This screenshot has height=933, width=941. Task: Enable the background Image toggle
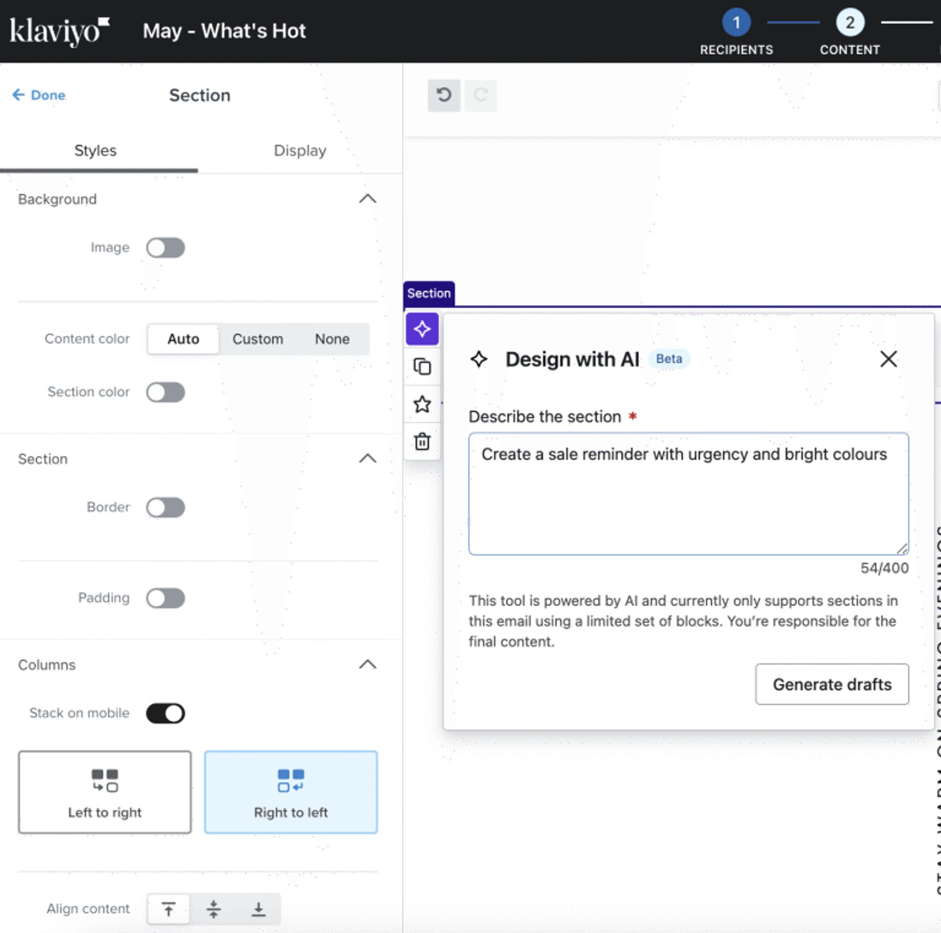(x=166, y=248)
